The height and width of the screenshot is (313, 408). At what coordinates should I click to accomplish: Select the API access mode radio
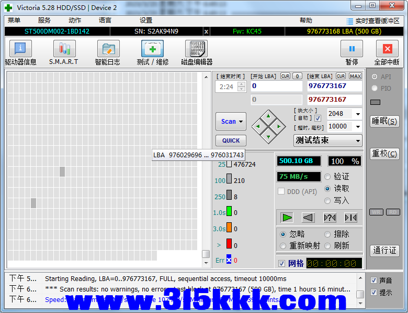pos(375,77)
